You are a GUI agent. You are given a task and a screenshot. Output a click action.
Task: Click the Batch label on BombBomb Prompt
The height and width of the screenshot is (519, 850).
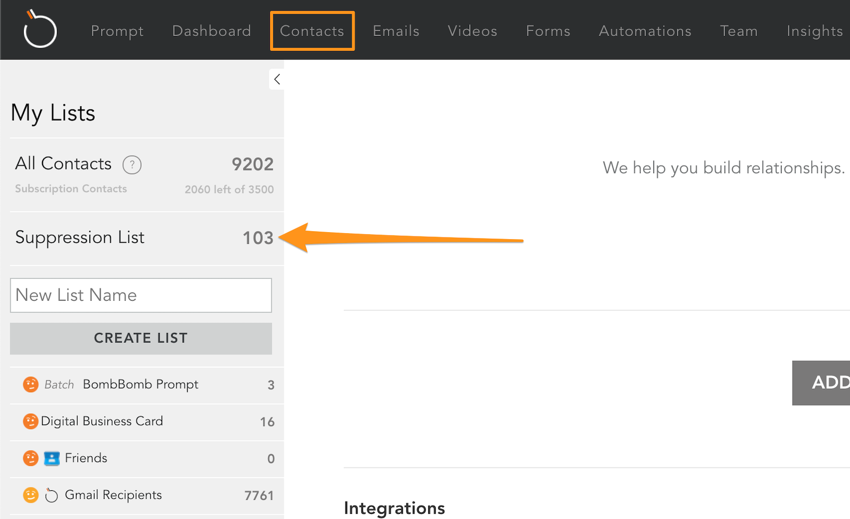pos(59,385)
